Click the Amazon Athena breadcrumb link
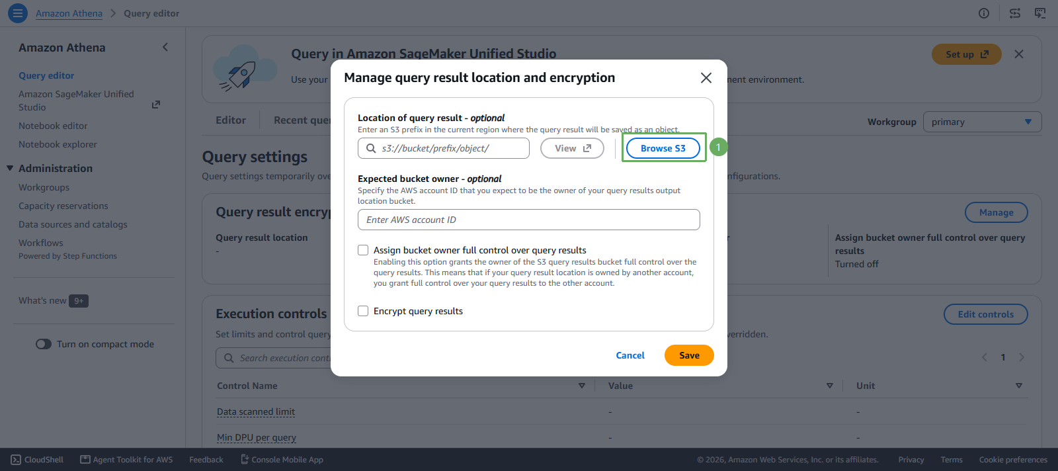1058x471 pixels. 69,13
